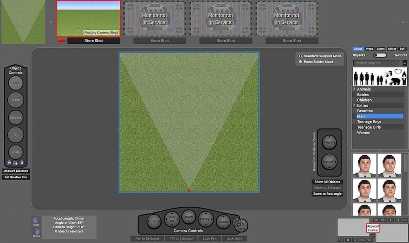Expand the Animals category

coord(355,89)
